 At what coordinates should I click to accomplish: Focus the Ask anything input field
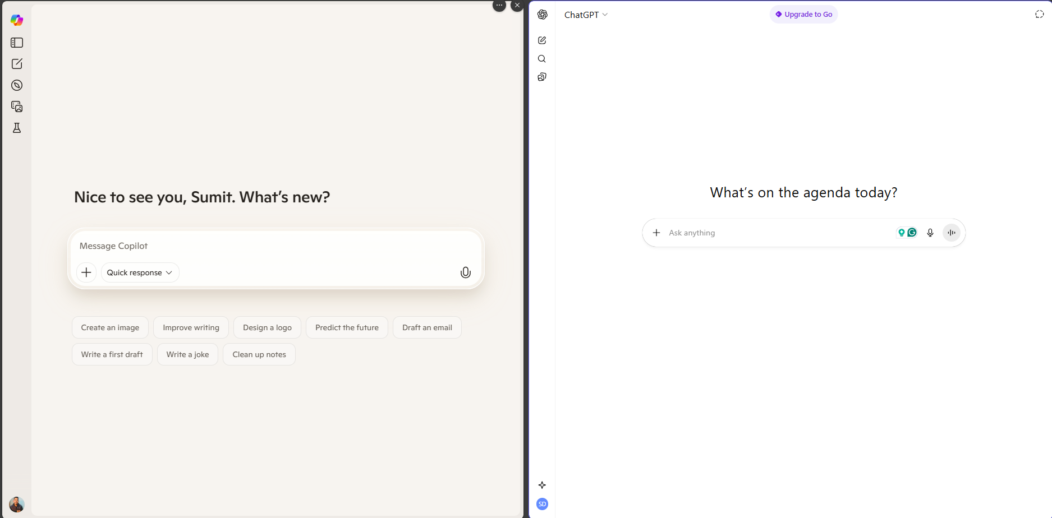774,233
